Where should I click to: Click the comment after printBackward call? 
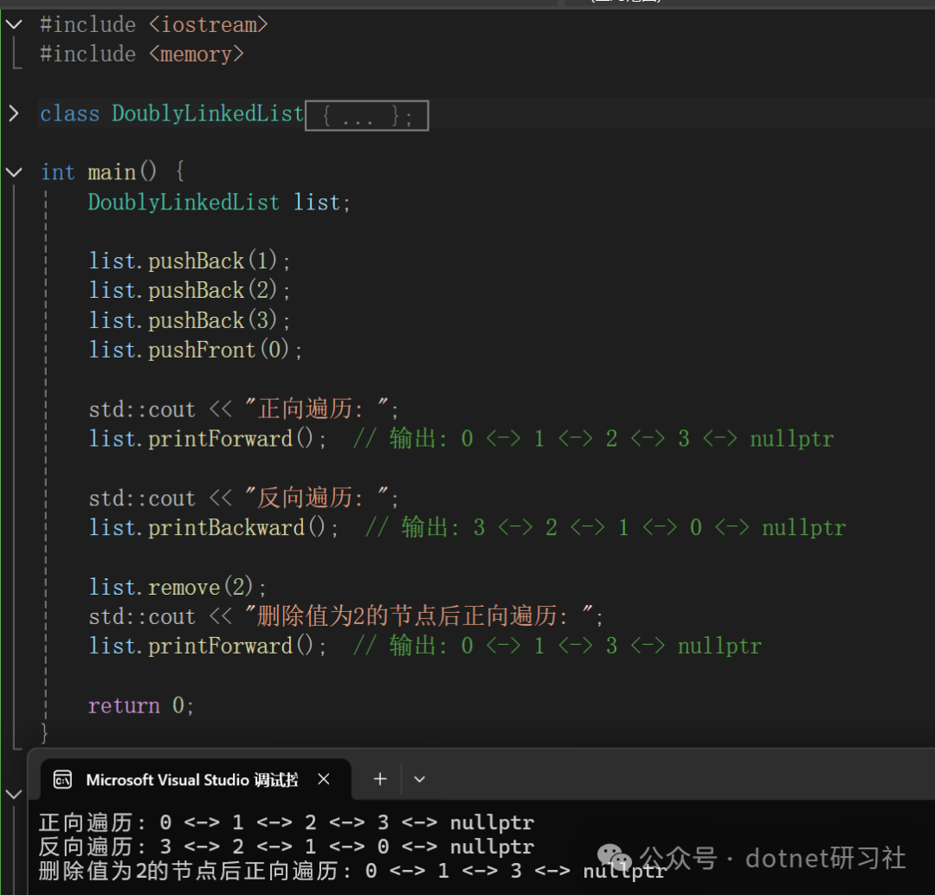[x=605, y=528]
